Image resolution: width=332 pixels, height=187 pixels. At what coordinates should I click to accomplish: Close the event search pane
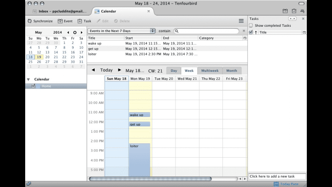point(244,31)
